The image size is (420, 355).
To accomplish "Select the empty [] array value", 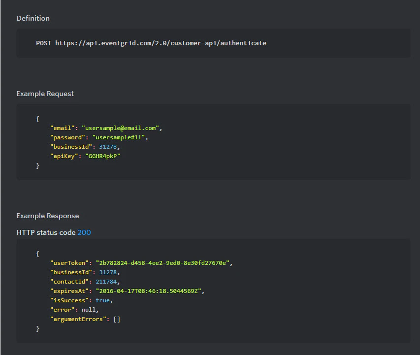I will 117,319.
